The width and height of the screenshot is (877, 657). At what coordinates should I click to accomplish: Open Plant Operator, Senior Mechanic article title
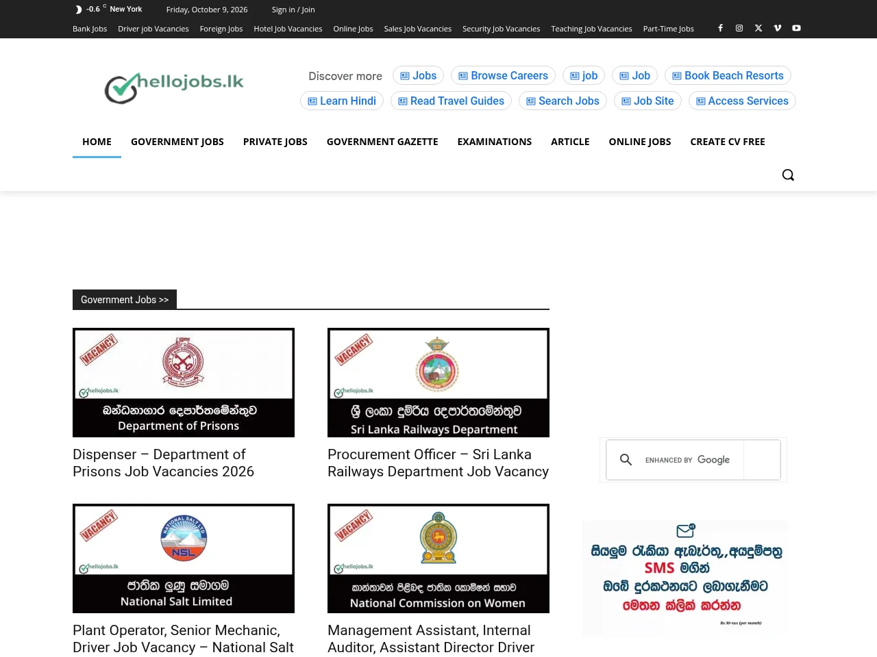(184, 639)
